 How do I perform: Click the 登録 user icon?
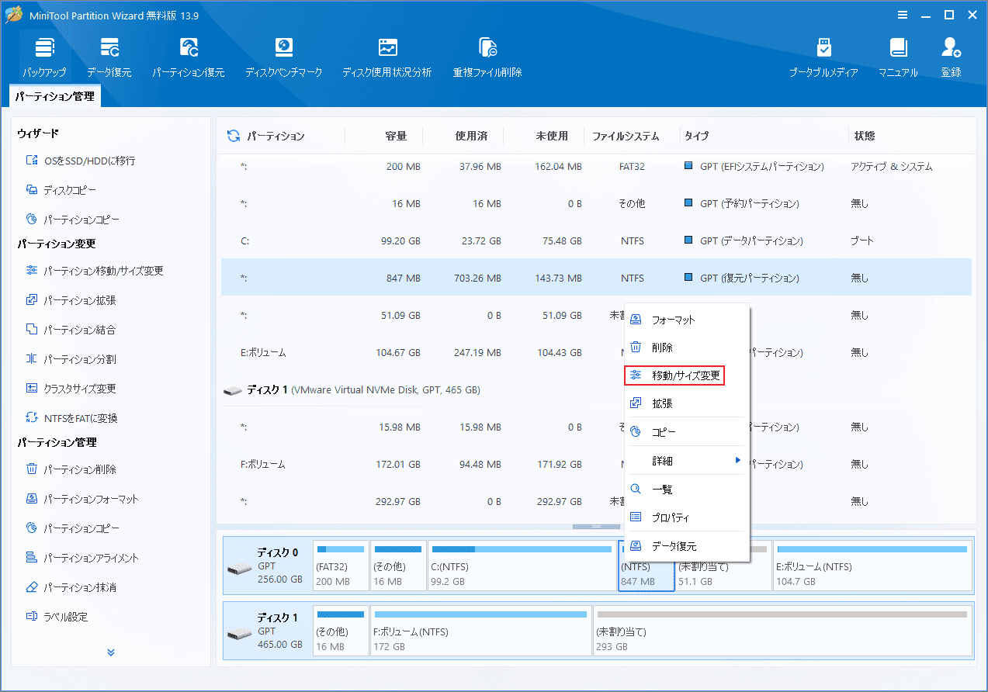pyautogui.click(x=951, y=58)
